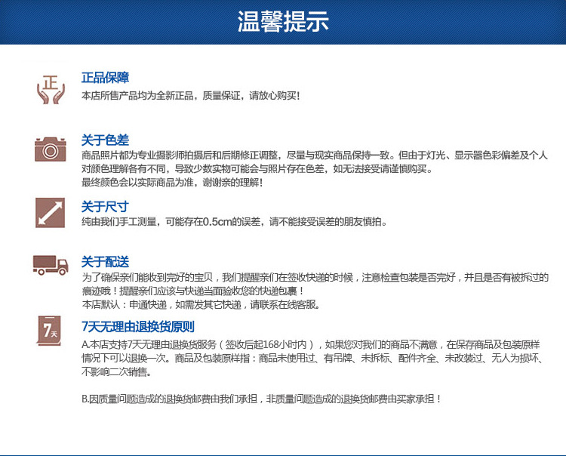
Task: Open the 7天无理由退换货原则 heading
Action: tap(137, 327)
